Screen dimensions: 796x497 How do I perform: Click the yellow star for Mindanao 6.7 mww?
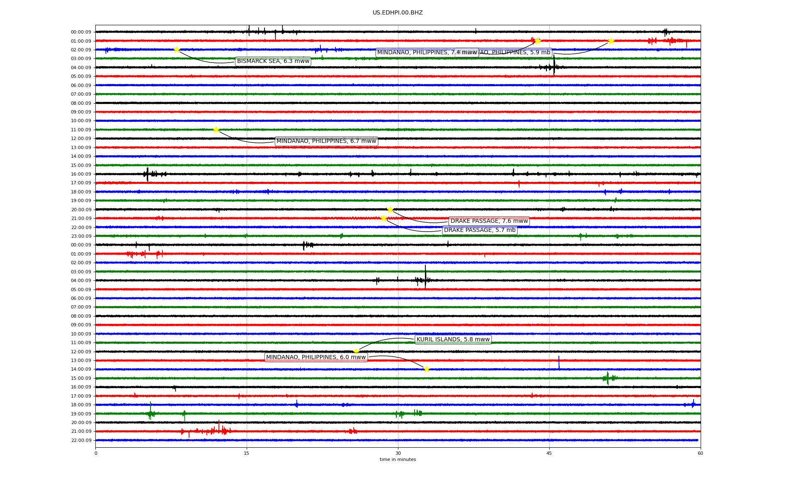[216, 130]
